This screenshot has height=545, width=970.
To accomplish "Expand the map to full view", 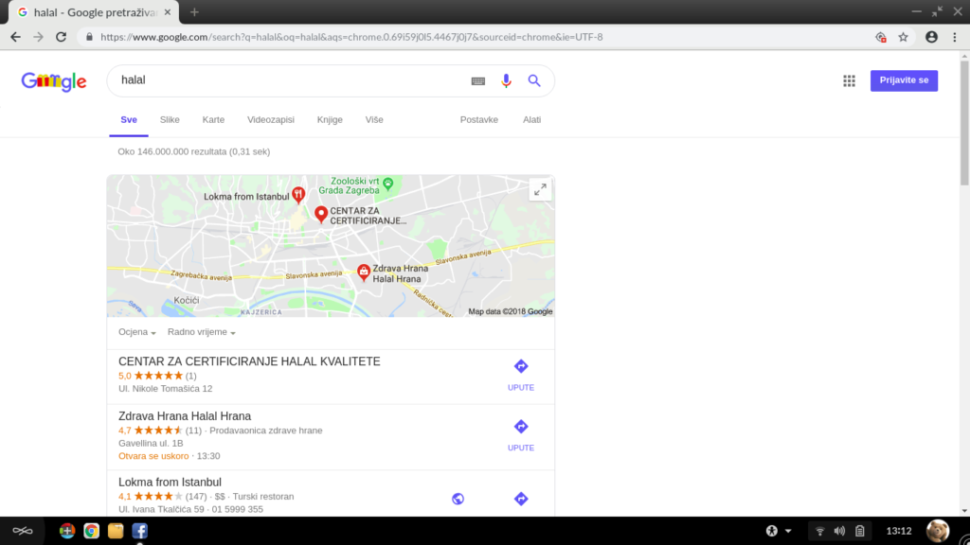I will (540, 189).
